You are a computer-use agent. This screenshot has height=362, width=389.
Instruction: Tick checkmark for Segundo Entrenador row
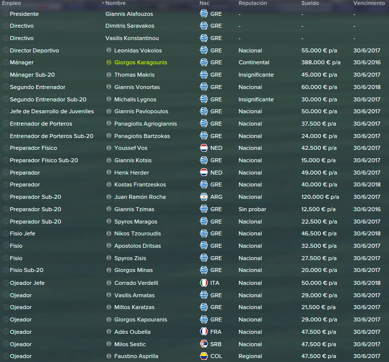[x=5, y=87]
